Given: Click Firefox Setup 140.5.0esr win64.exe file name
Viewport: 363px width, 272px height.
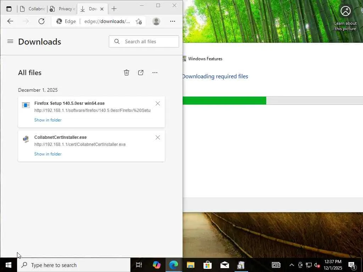Looking at the screenshot, I should [69, 103].
